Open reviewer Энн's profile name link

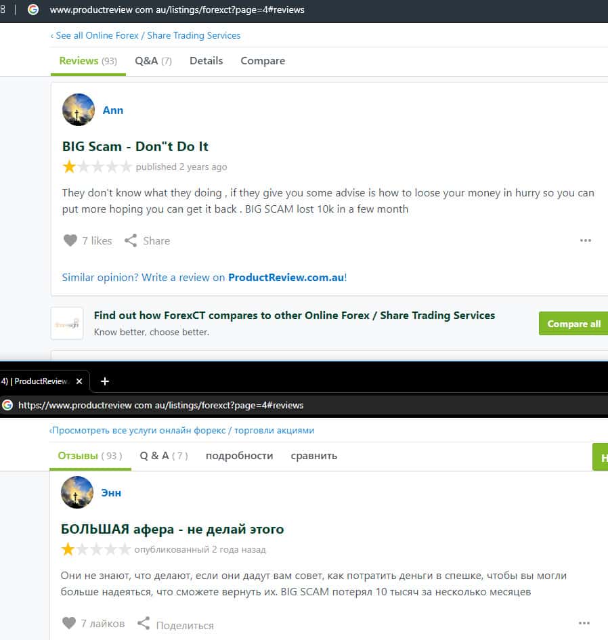pyautogui.click(x=111, y=493)
